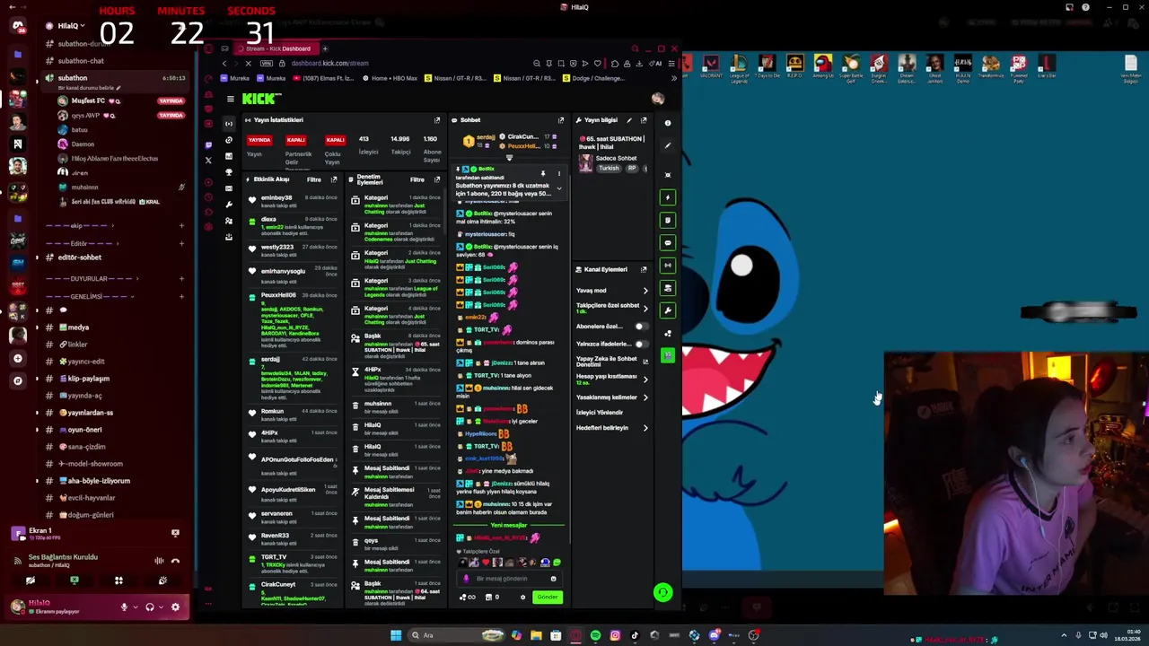This screenshot has width=1149, height=646.
Task: Click right rail lightning activity icon
Action: tap(667, 197)
